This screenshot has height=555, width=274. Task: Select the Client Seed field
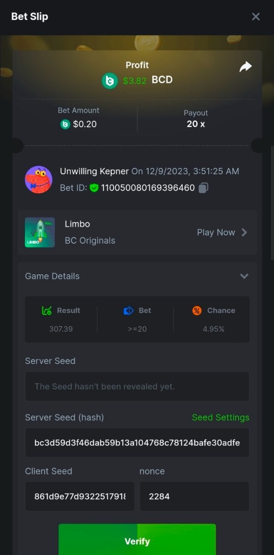click(x=80, y=496)
